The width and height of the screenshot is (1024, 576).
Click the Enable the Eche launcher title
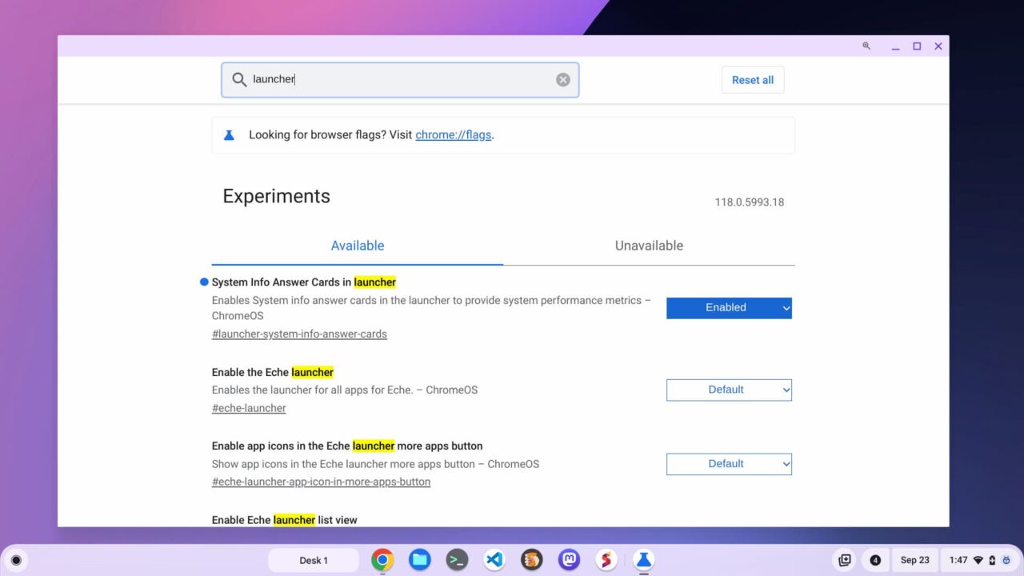pyautogui.click(x=273, y=373)
